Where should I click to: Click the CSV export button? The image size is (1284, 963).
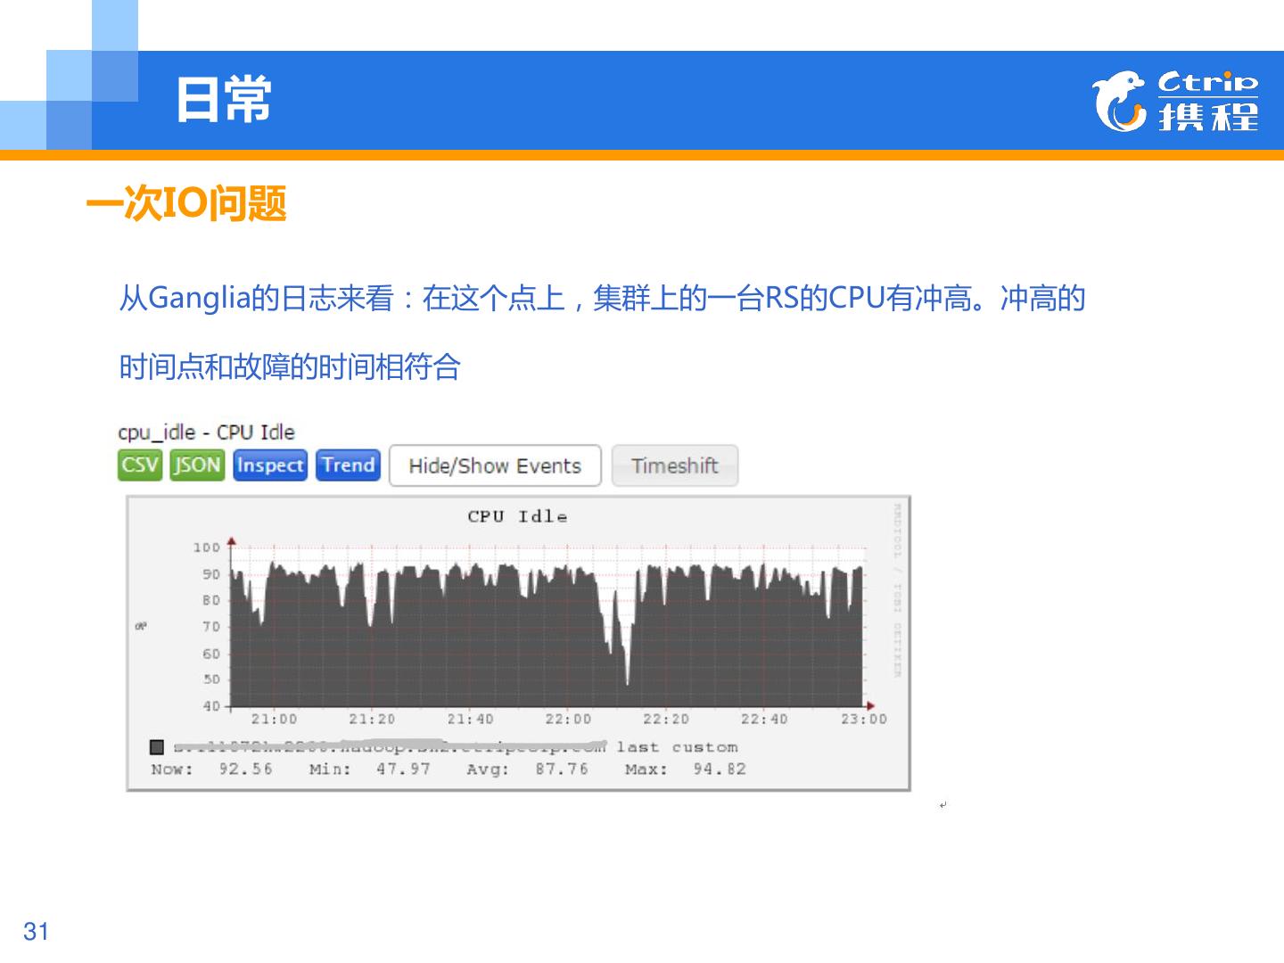coord(140,465)
